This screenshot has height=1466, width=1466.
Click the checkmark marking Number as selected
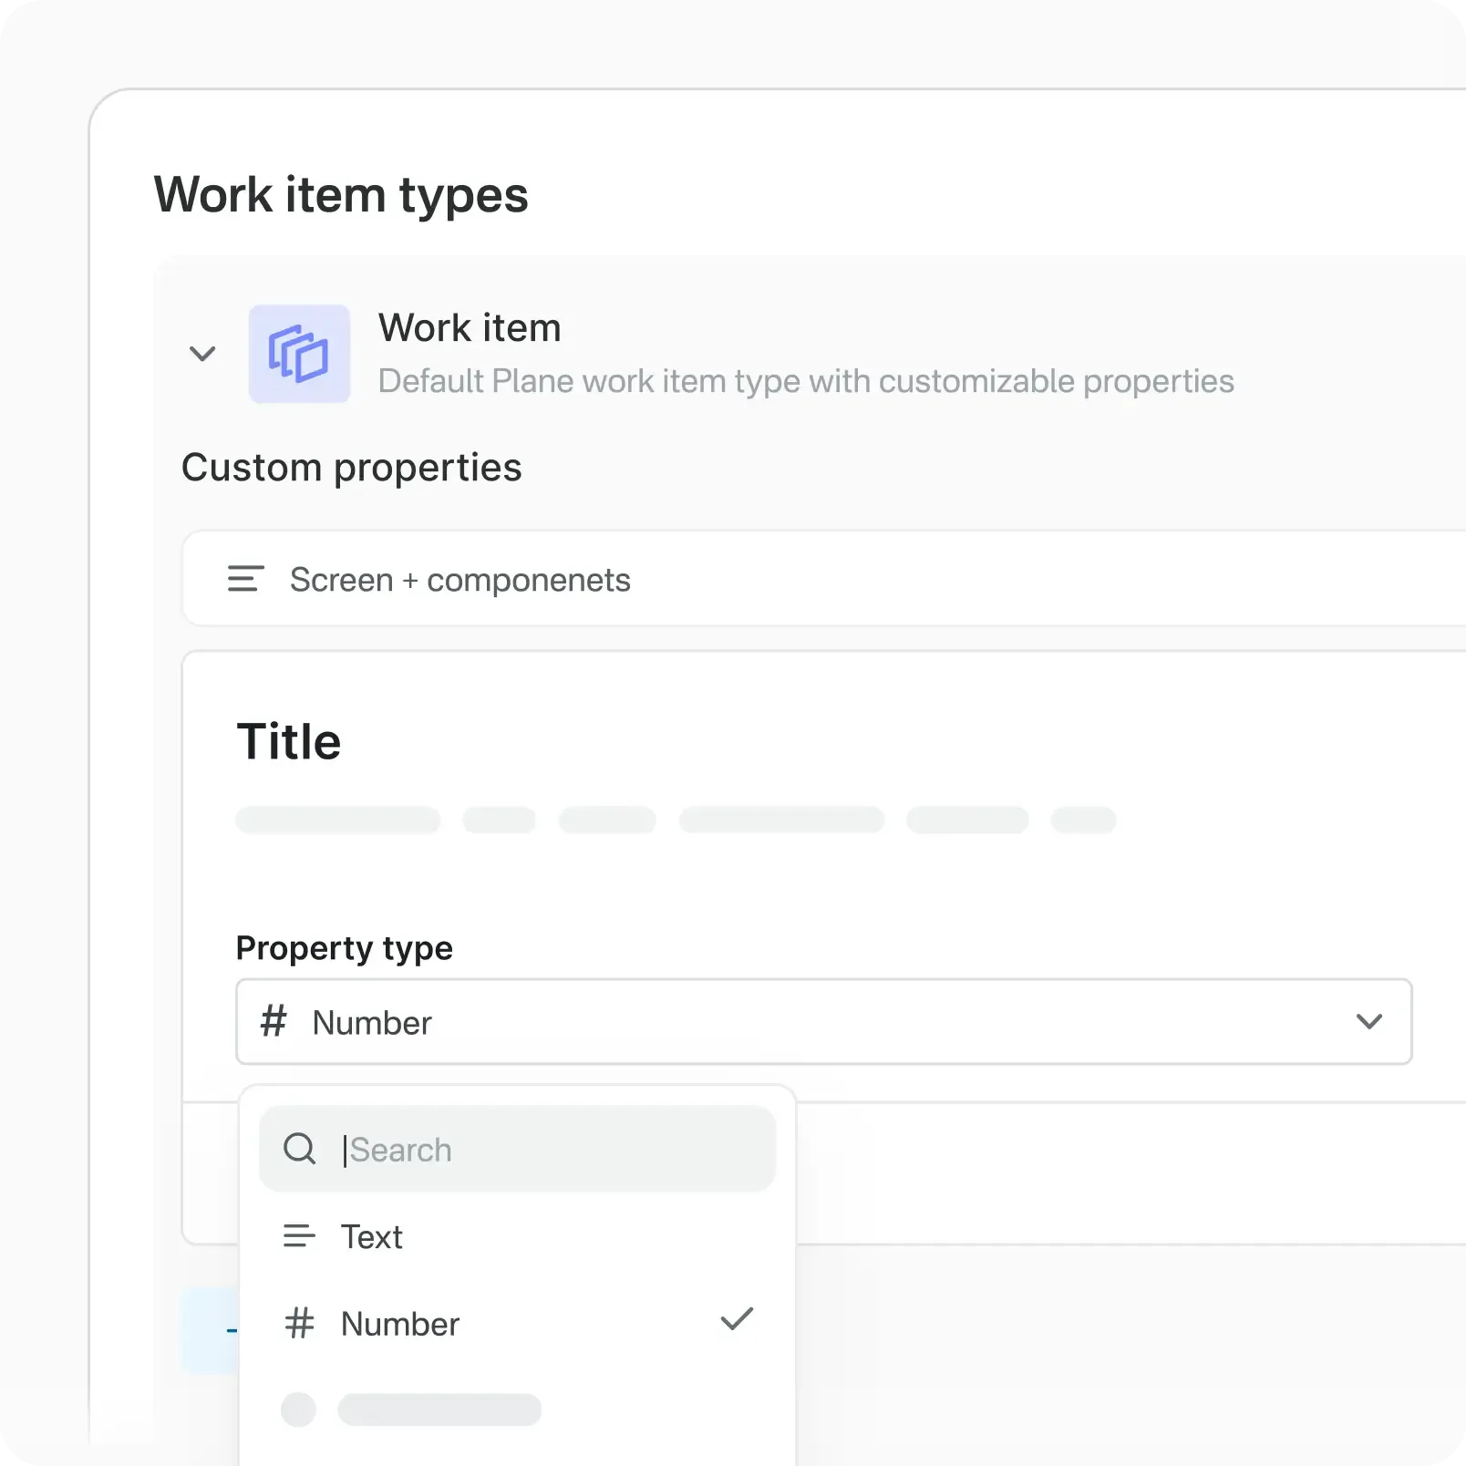tap(737, 1319)
